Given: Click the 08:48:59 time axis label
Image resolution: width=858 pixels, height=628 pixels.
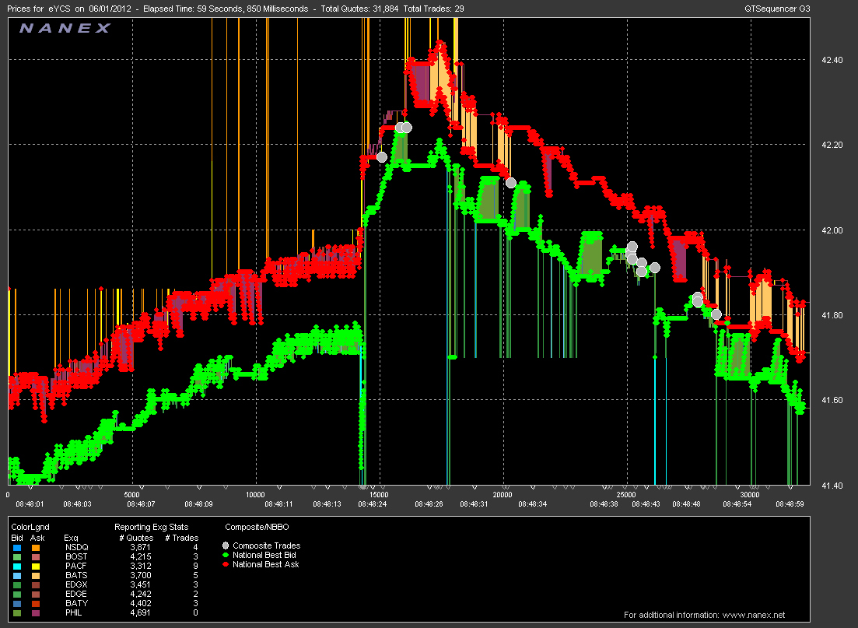Looking at the screenshot, I should point(790,503).
